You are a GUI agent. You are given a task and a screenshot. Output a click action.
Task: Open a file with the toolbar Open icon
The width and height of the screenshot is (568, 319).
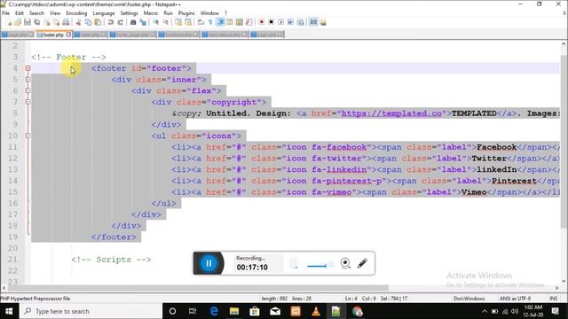coord(18,22)
